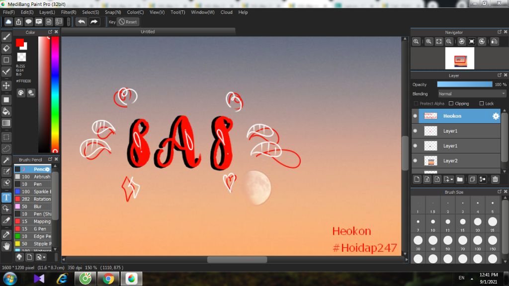Image resolution: width=509 pixels, height=286 pixels.
Task: Zoom out using Navigator magnifier minus
Action: coord(449,42)
